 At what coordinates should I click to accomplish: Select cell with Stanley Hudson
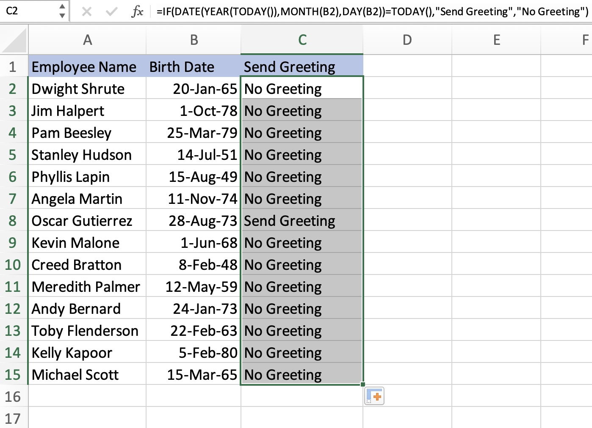click(87, 154)
